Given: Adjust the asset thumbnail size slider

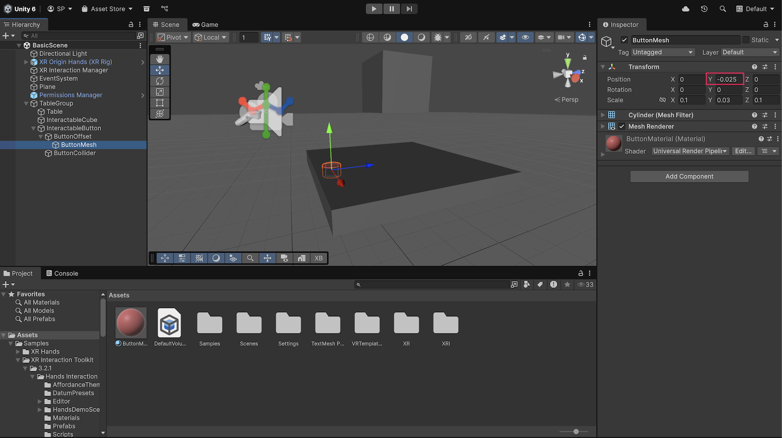Looking at the screenshot, I should 576,431.
